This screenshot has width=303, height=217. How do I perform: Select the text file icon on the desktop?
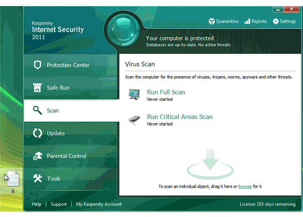[13, 179]
